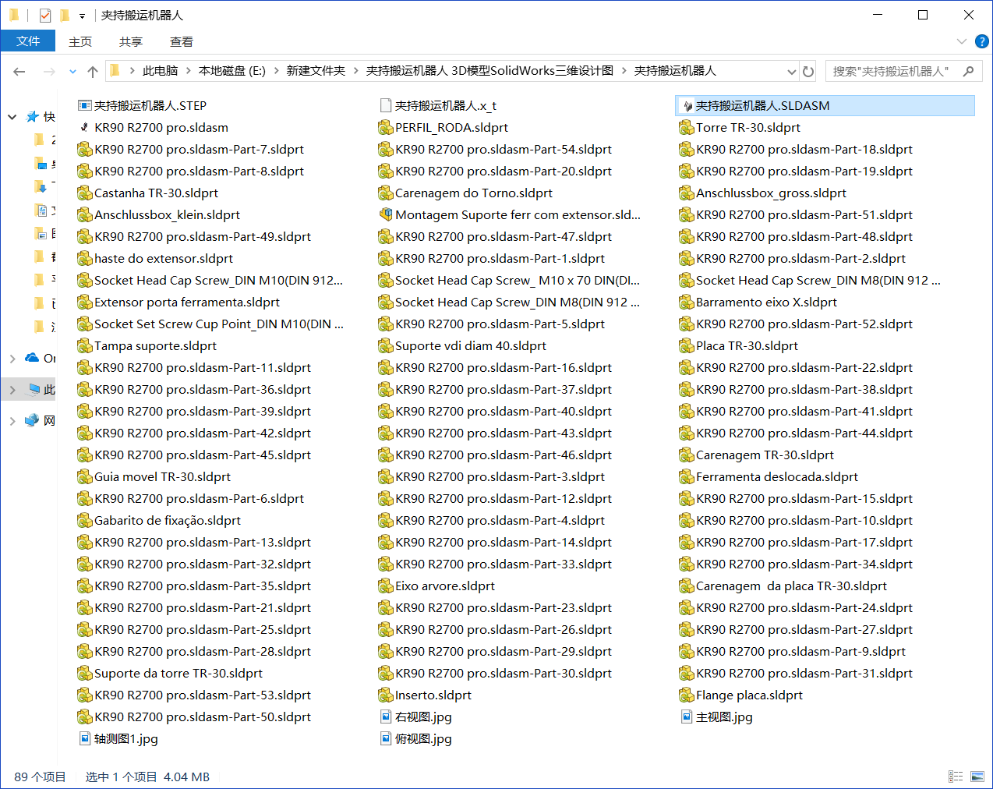
Task: Select Suporte vdi diam 40.sldprt file name
Action: [471, 346]
